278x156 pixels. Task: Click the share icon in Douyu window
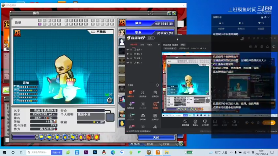coord(273,47)
